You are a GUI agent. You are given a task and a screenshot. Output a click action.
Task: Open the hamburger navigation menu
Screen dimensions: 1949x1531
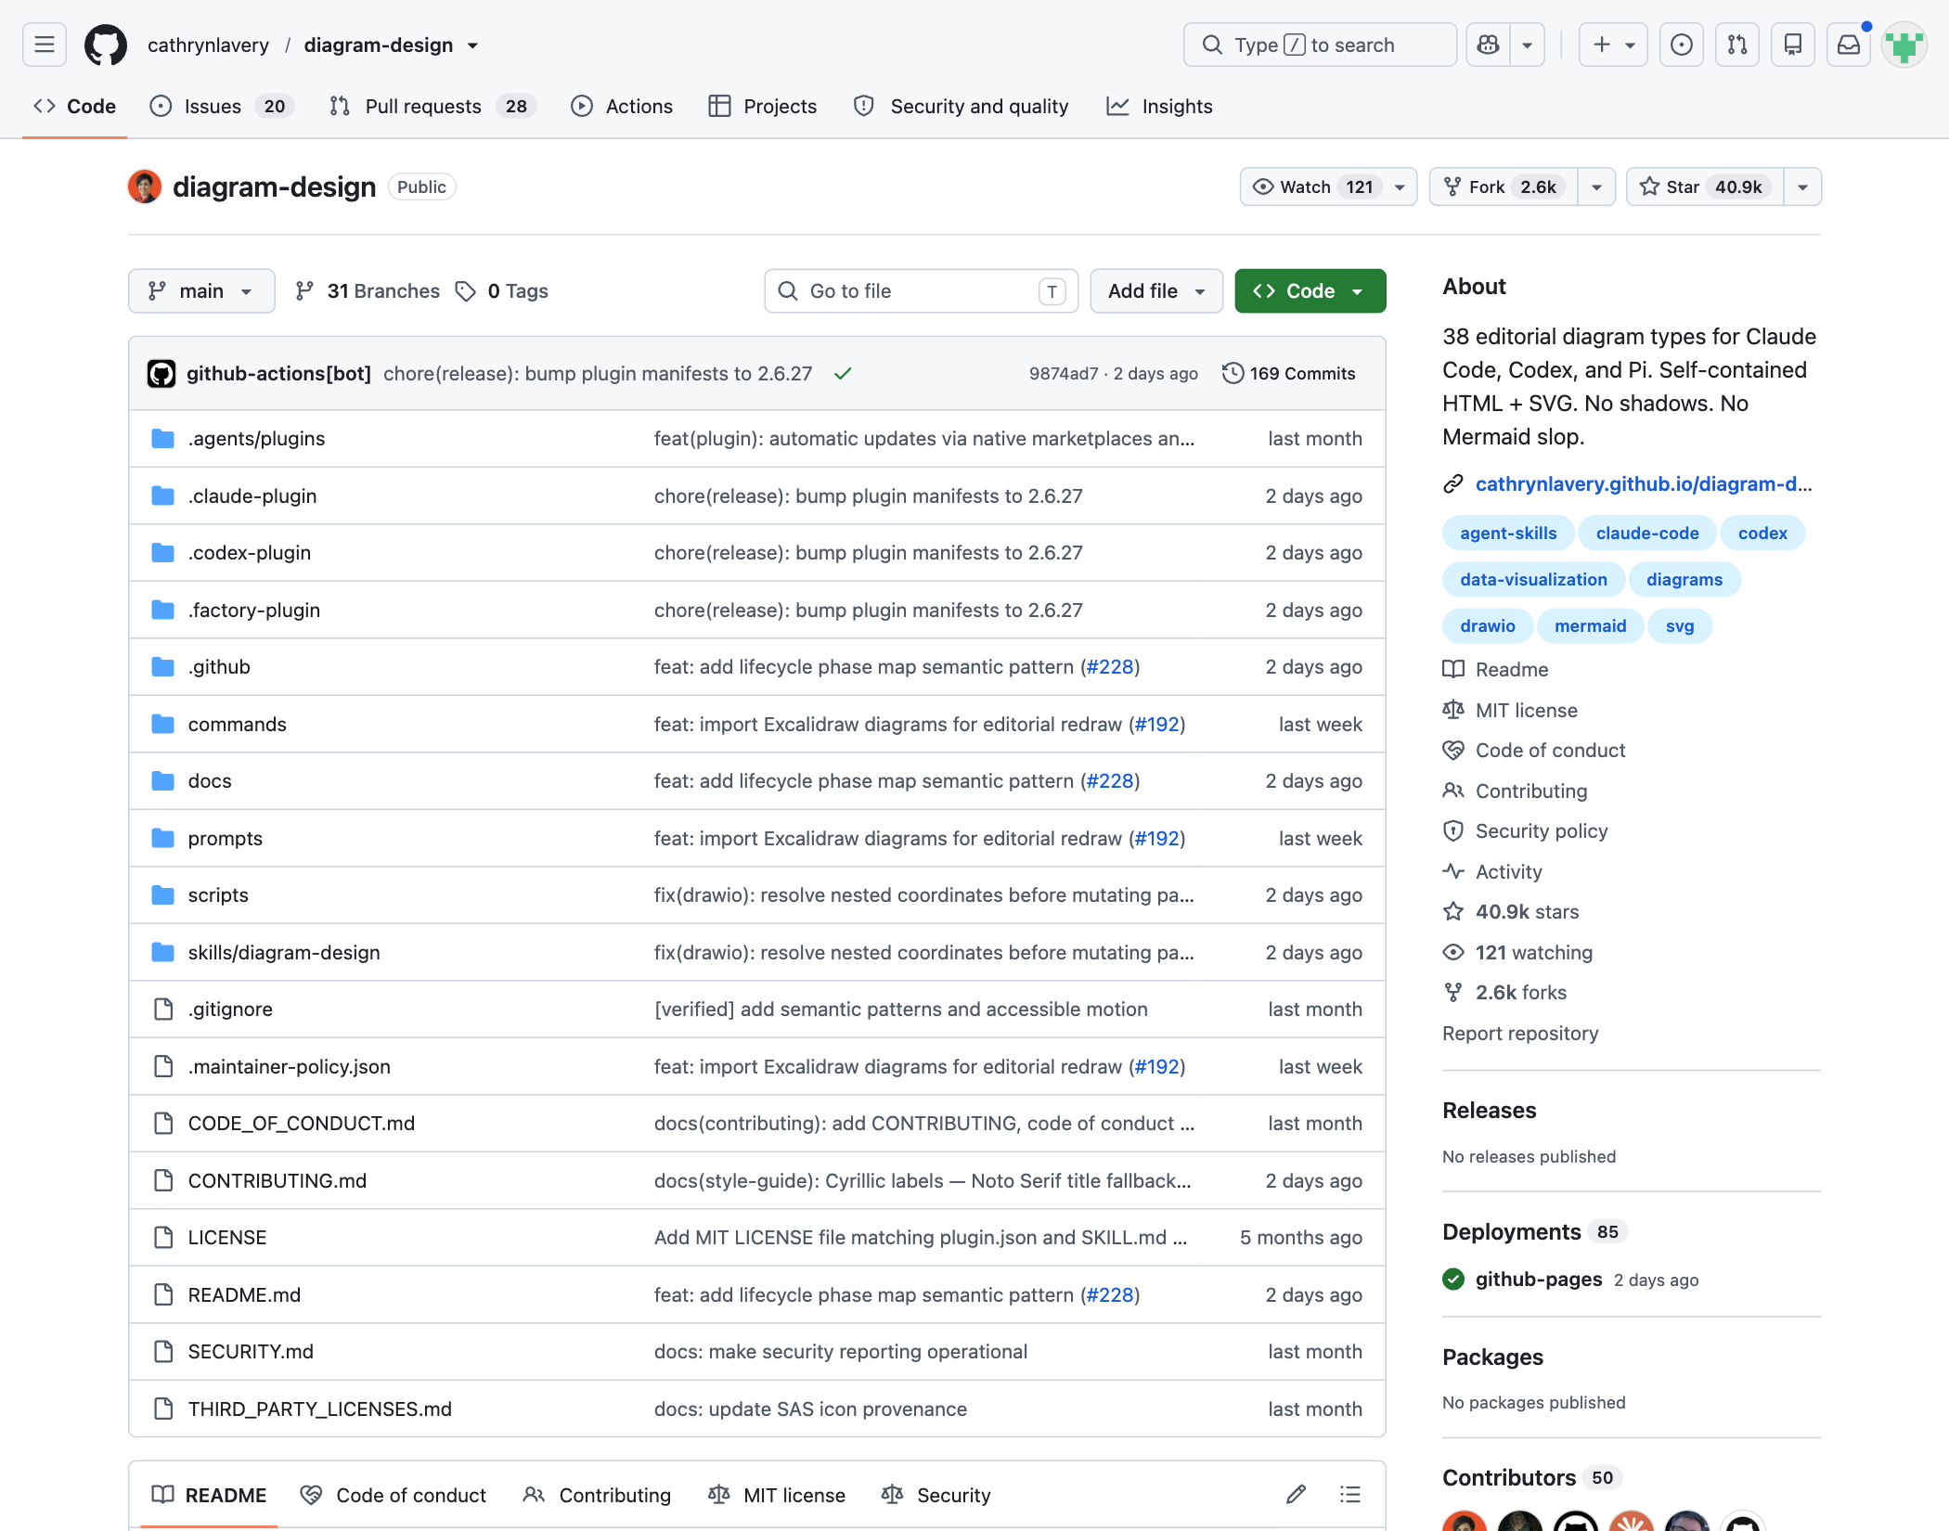point(44,45)
